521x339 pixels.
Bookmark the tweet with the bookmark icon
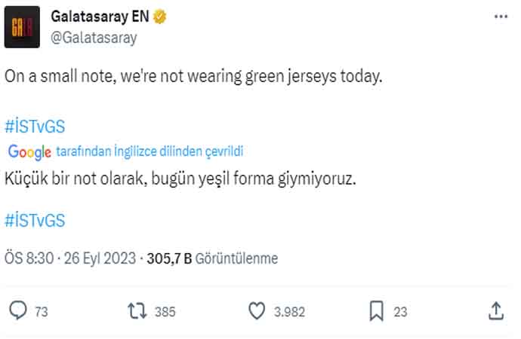point(377,310)
